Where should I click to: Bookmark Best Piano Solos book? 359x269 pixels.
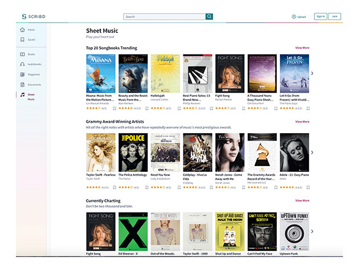point(211,109)
